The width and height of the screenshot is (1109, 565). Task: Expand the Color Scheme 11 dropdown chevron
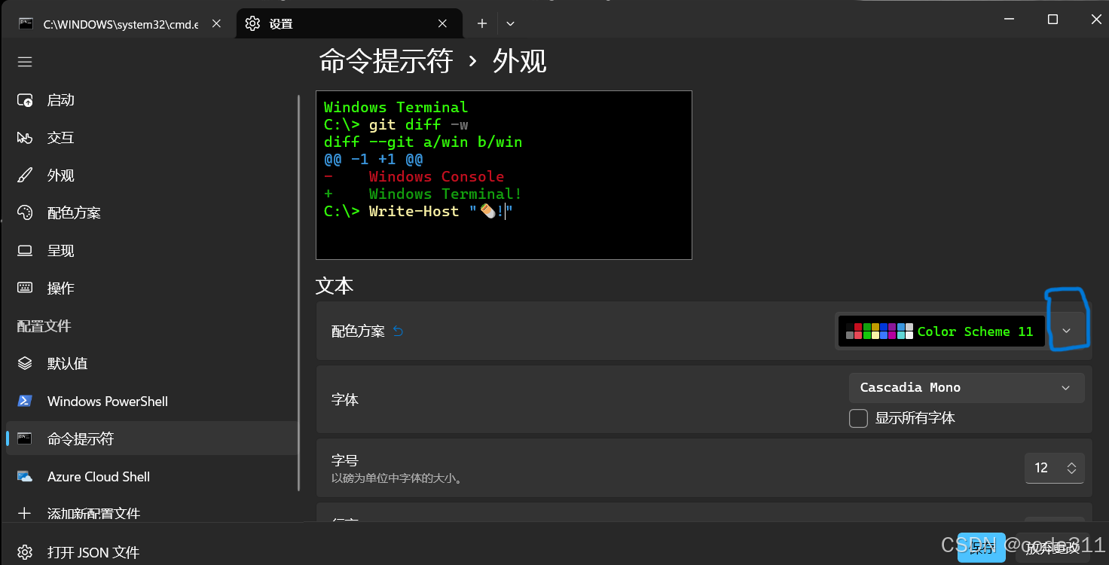[1066, 331]
